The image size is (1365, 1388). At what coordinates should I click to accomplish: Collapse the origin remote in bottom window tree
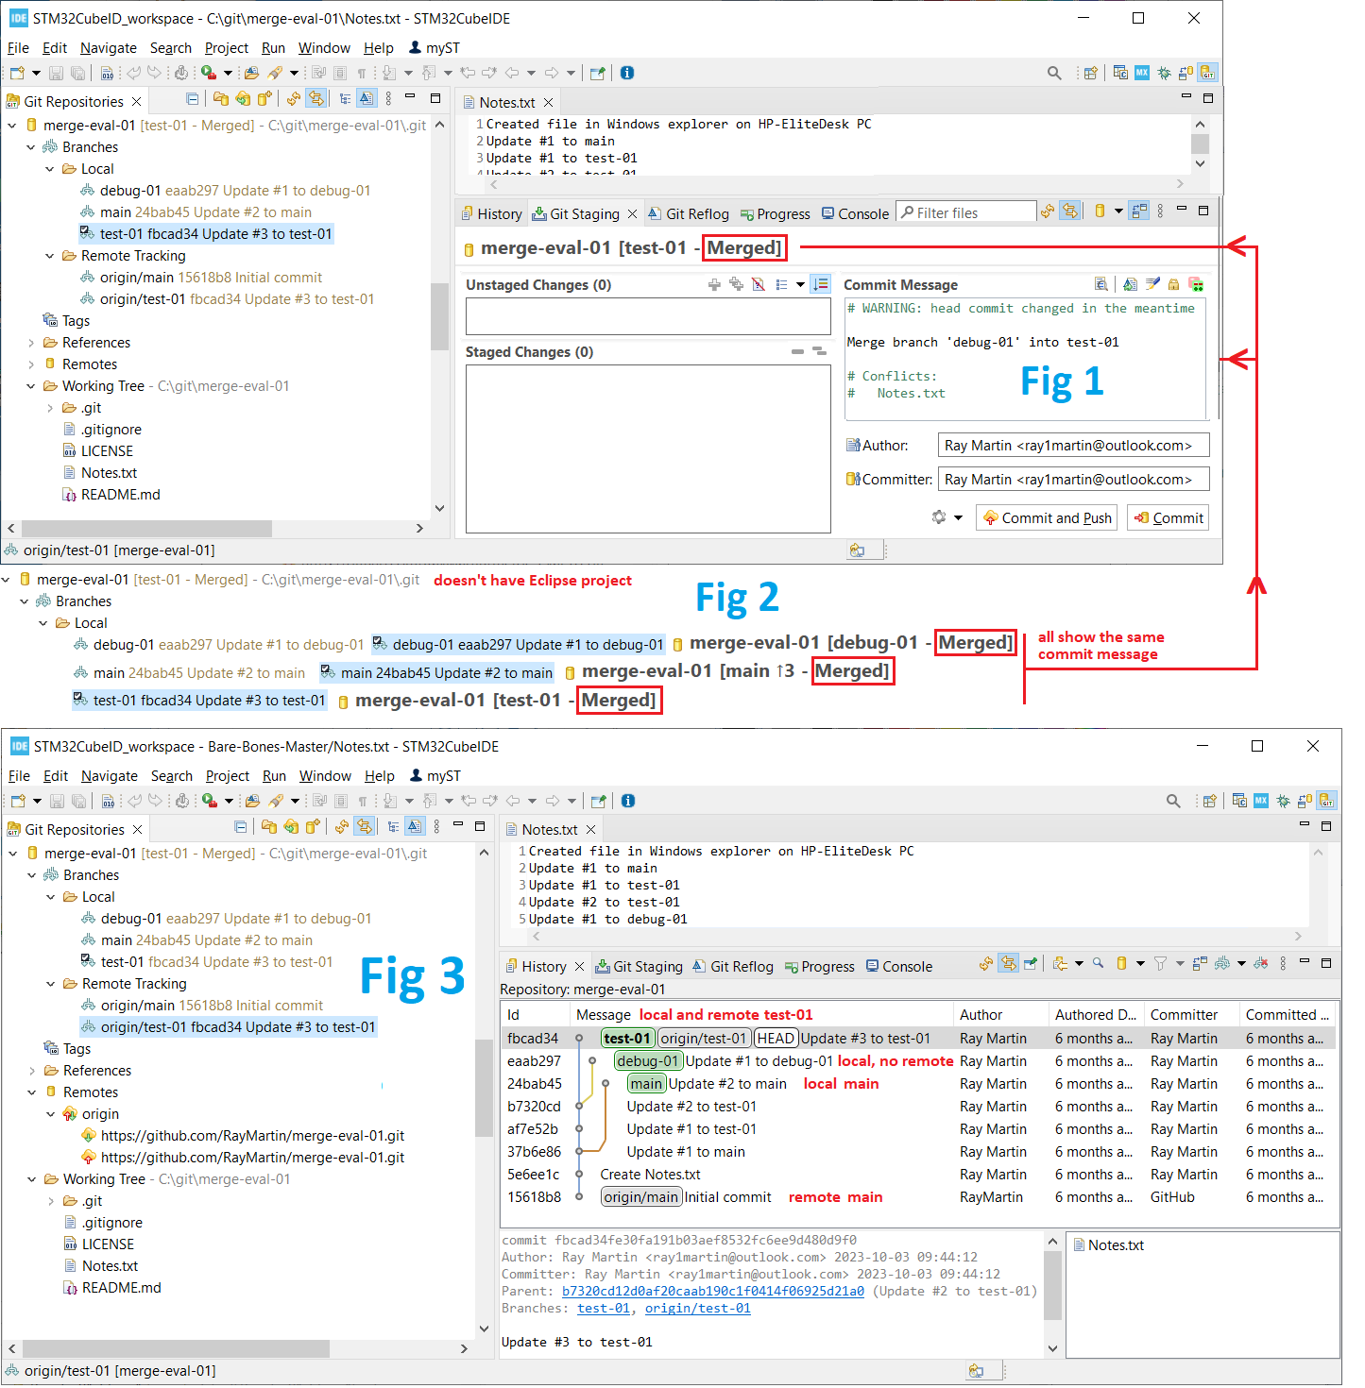coord(51,1114)
